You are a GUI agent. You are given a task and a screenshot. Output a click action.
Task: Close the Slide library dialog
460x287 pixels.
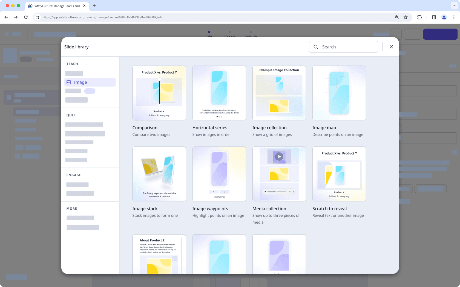pyautogui.click(x=391, y=47)
